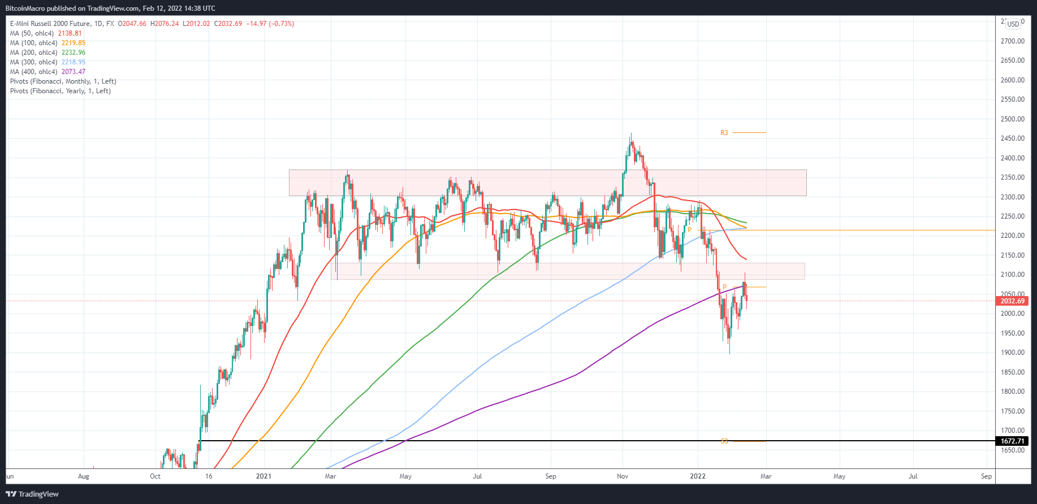Viewport: 1037px width, 504px height.
Task: Click the MA (100, ohlc4) indicator legend
Action: 34,43
